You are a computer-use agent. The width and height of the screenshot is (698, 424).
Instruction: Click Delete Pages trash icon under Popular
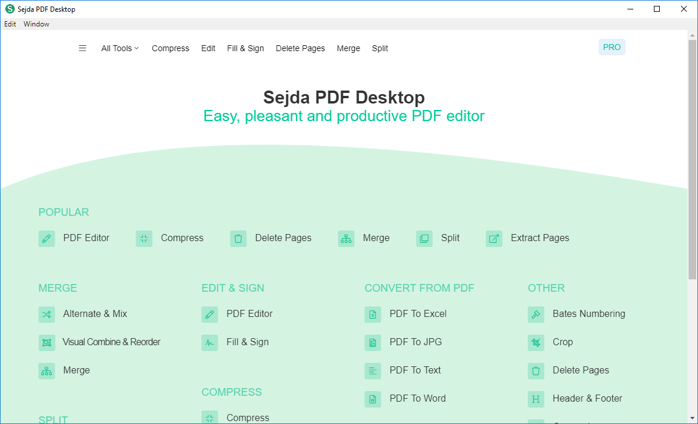[238, 239]
